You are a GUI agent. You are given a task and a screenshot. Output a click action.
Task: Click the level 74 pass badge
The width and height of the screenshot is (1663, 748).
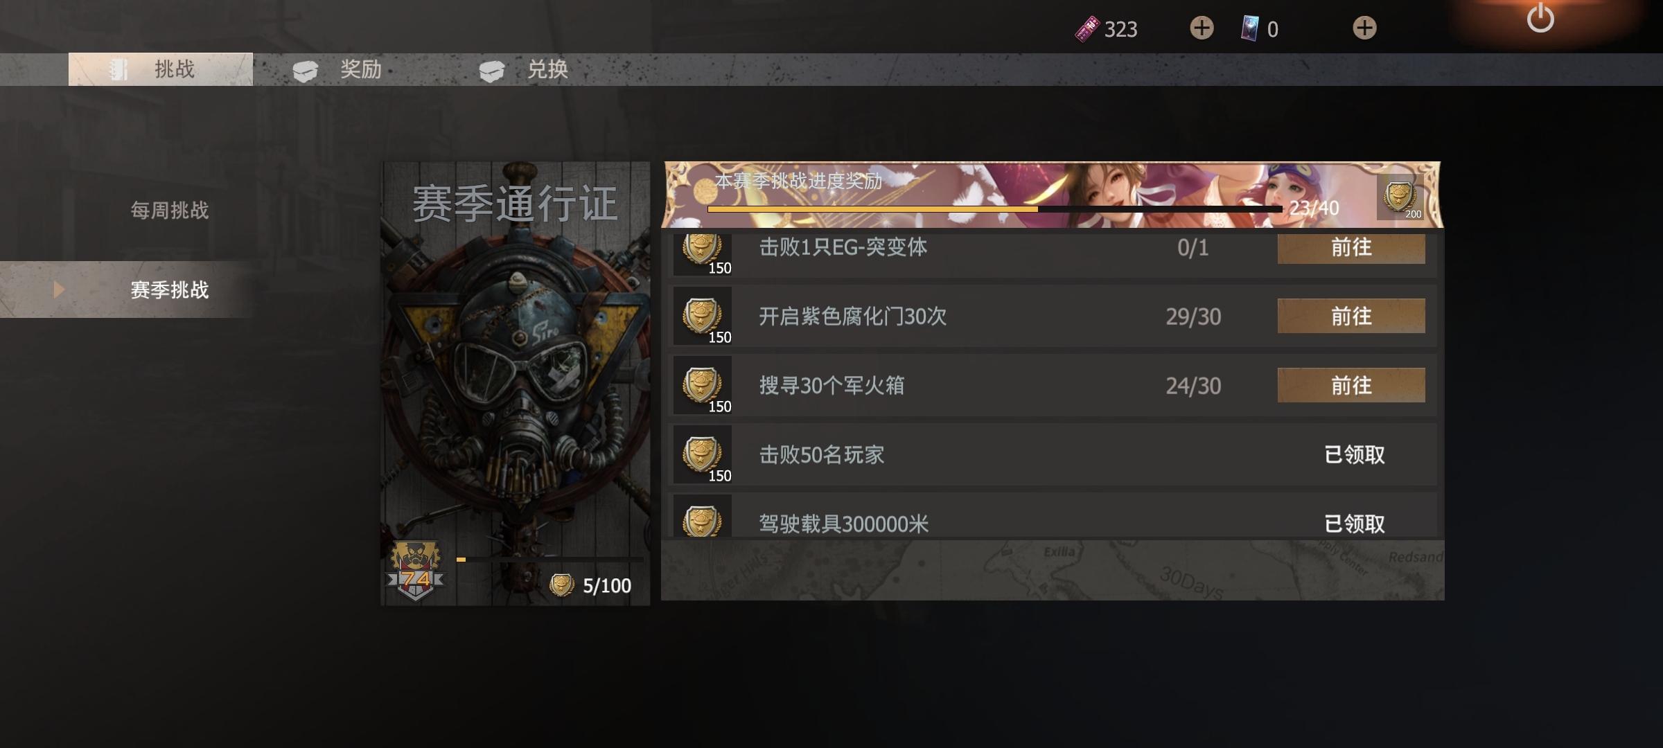coord(416,571)
